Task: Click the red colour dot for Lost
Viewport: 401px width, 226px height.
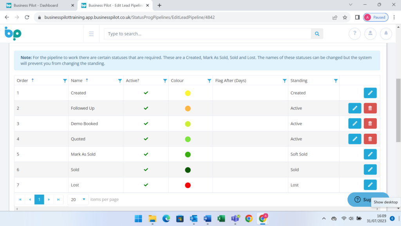Action: click(x=188, y=185)
